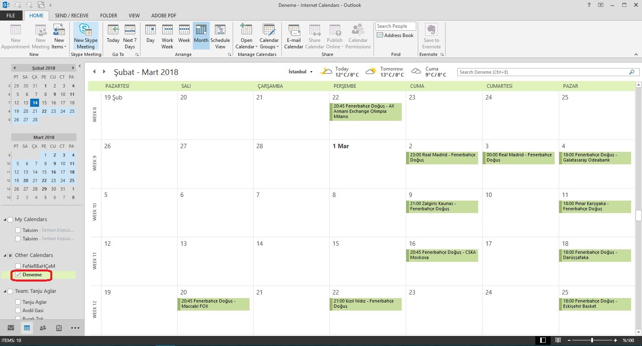This screenshot has height=346, width=642.
Task: Create a New Appointment
Action: [15, 36]
